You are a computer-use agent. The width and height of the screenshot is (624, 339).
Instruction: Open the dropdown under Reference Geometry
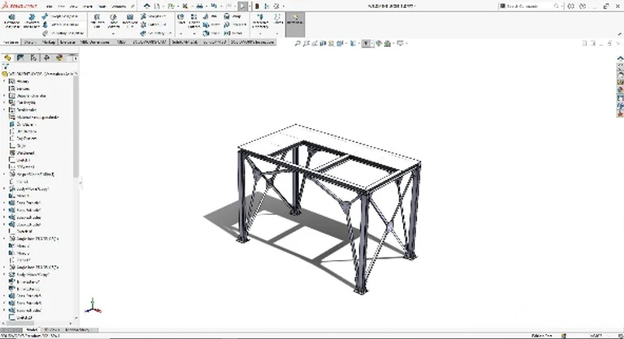[261, 34]
